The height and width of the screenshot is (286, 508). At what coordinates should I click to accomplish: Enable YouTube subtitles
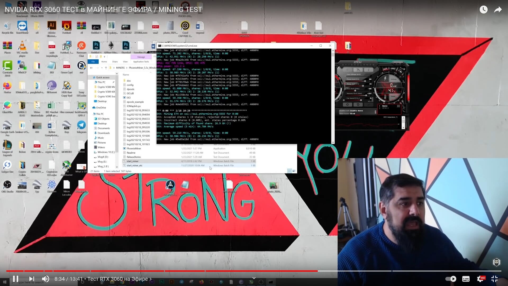[466, 279]
